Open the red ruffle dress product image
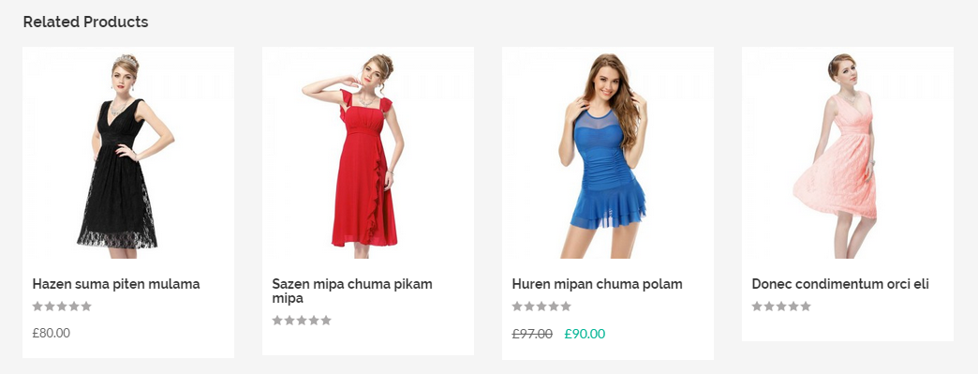This screenshot has height=374, width=978. (x=368, y=153)
